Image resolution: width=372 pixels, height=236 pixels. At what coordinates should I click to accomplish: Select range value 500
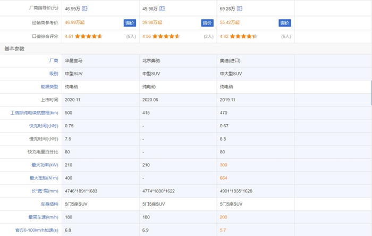(69, 113)
